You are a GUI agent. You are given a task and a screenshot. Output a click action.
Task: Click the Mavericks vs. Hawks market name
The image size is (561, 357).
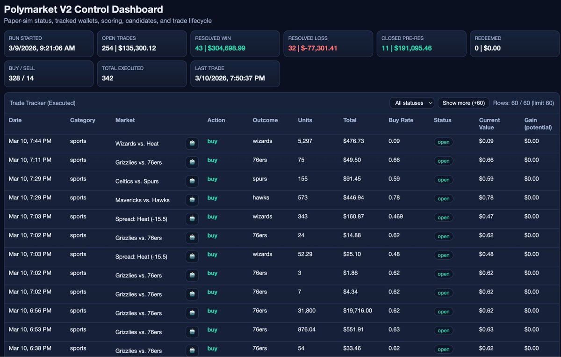(143, 200)
